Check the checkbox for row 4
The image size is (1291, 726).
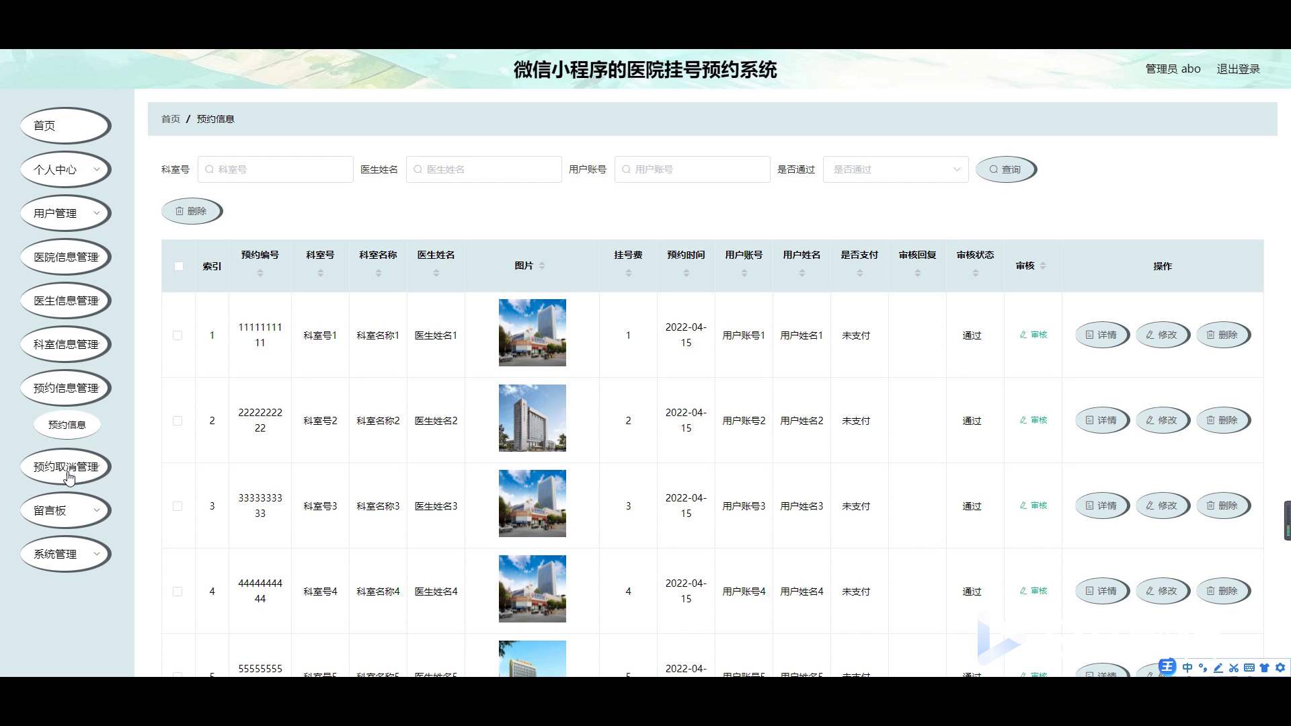(x=178, y=592)
